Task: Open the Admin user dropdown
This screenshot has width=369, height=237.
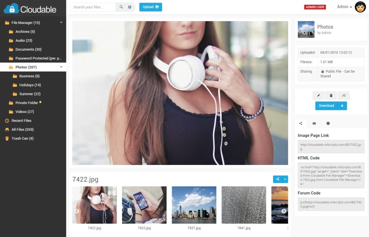Action: (344, 7)
